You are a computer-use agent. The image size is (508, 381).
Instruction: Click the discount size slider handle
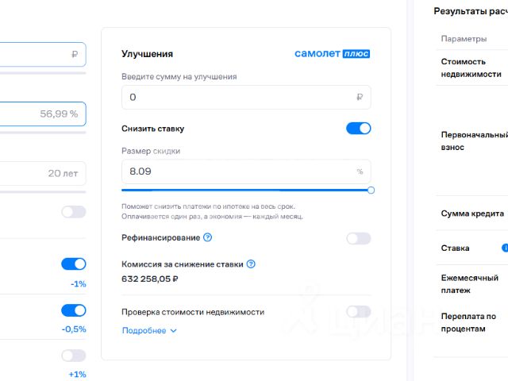pyautogui.click(x=371, y=190)
